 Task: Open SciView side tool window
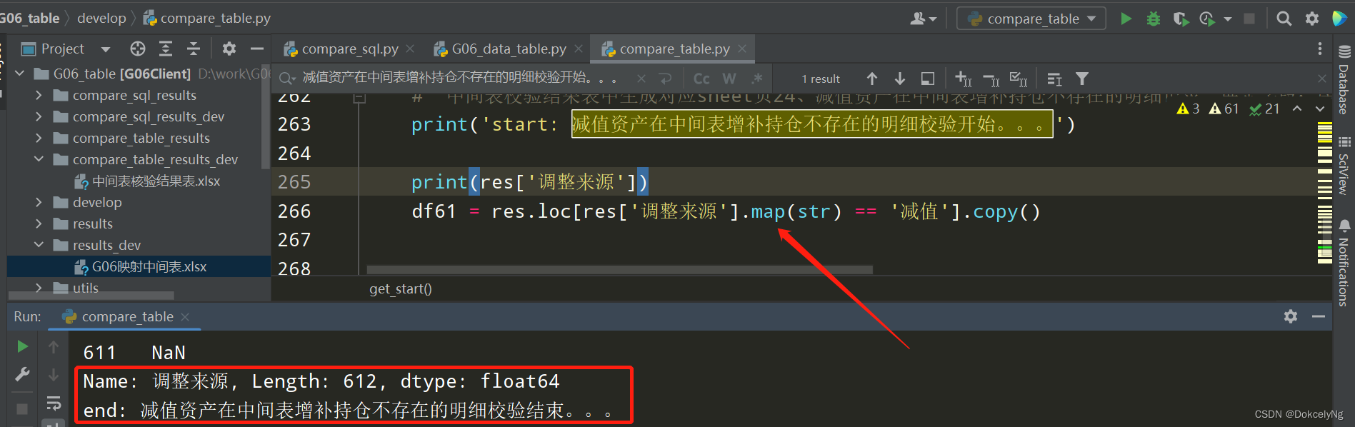click(1344, 166)
